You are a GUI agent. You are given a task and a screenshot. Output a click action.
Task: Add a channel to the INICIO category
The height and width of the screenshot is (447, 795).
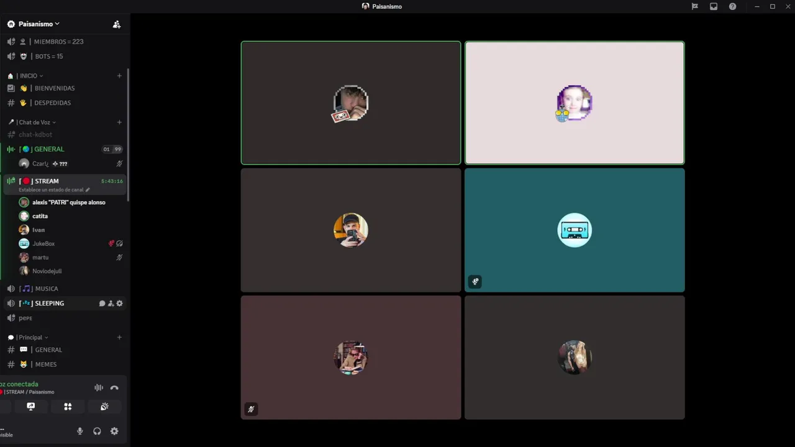[x=119, y=76]
